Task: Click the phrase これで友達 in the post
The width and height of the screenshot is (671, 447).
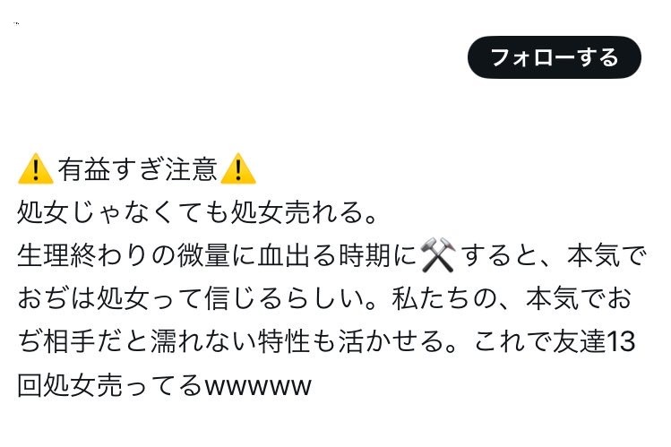Action: [540, 341]
